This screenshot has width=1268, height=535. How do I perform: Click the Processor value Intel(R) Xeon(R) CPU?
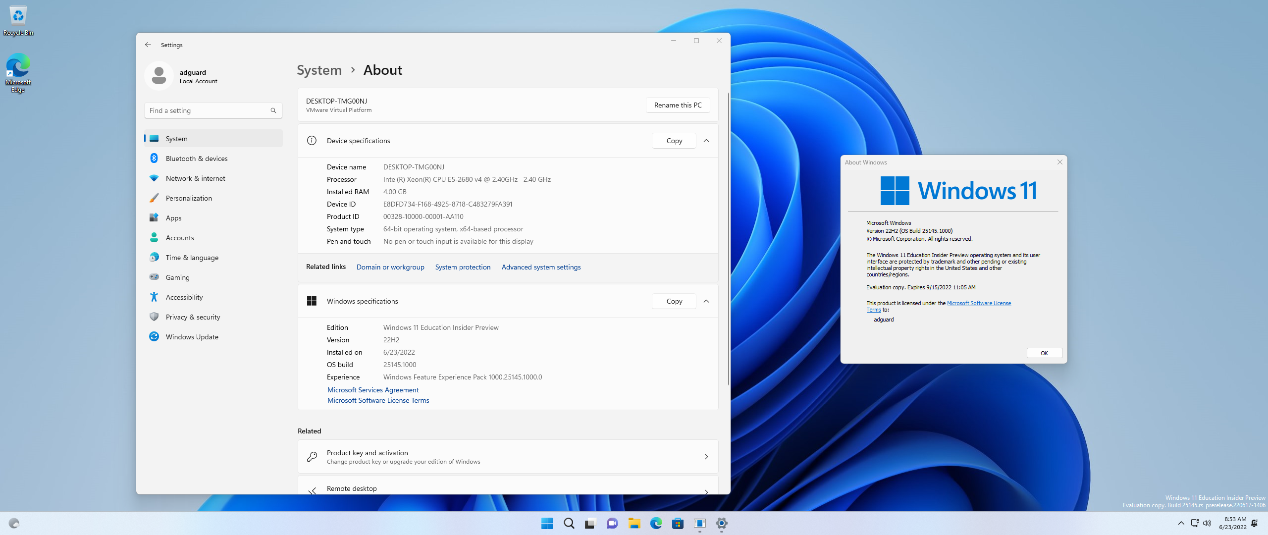tap(467, 179)
